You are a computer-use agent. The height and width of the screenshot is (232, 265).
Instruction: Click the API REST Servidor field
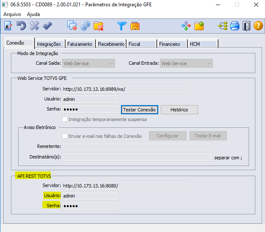pyautogui.click(x=125, y=186)
